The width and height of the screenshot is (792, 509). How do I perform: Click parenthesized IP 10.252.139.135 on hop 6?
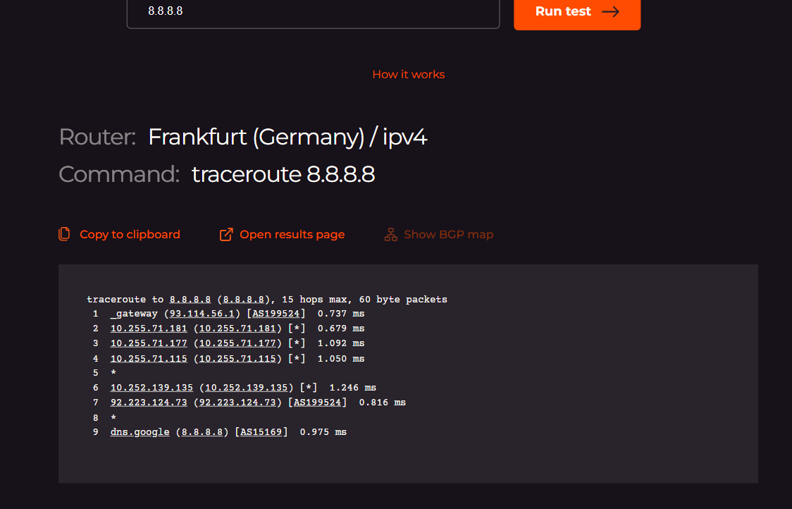tap(246, 387)
